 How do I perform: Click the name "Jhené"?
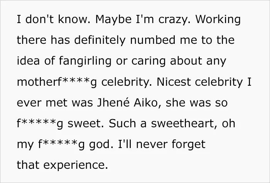[113, 103]
